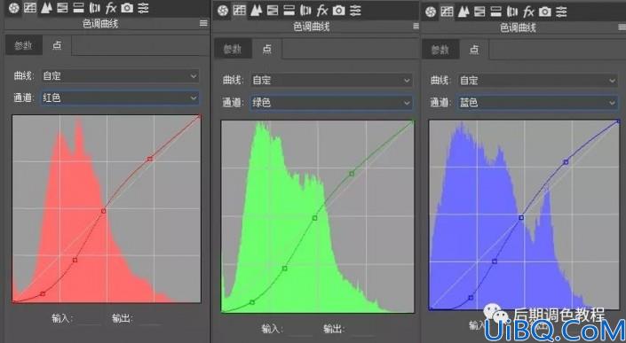This screenshot has height=343, width=626.
Task: Open Presets sliders icon in green-channel panel
Action: pos(355,11)
